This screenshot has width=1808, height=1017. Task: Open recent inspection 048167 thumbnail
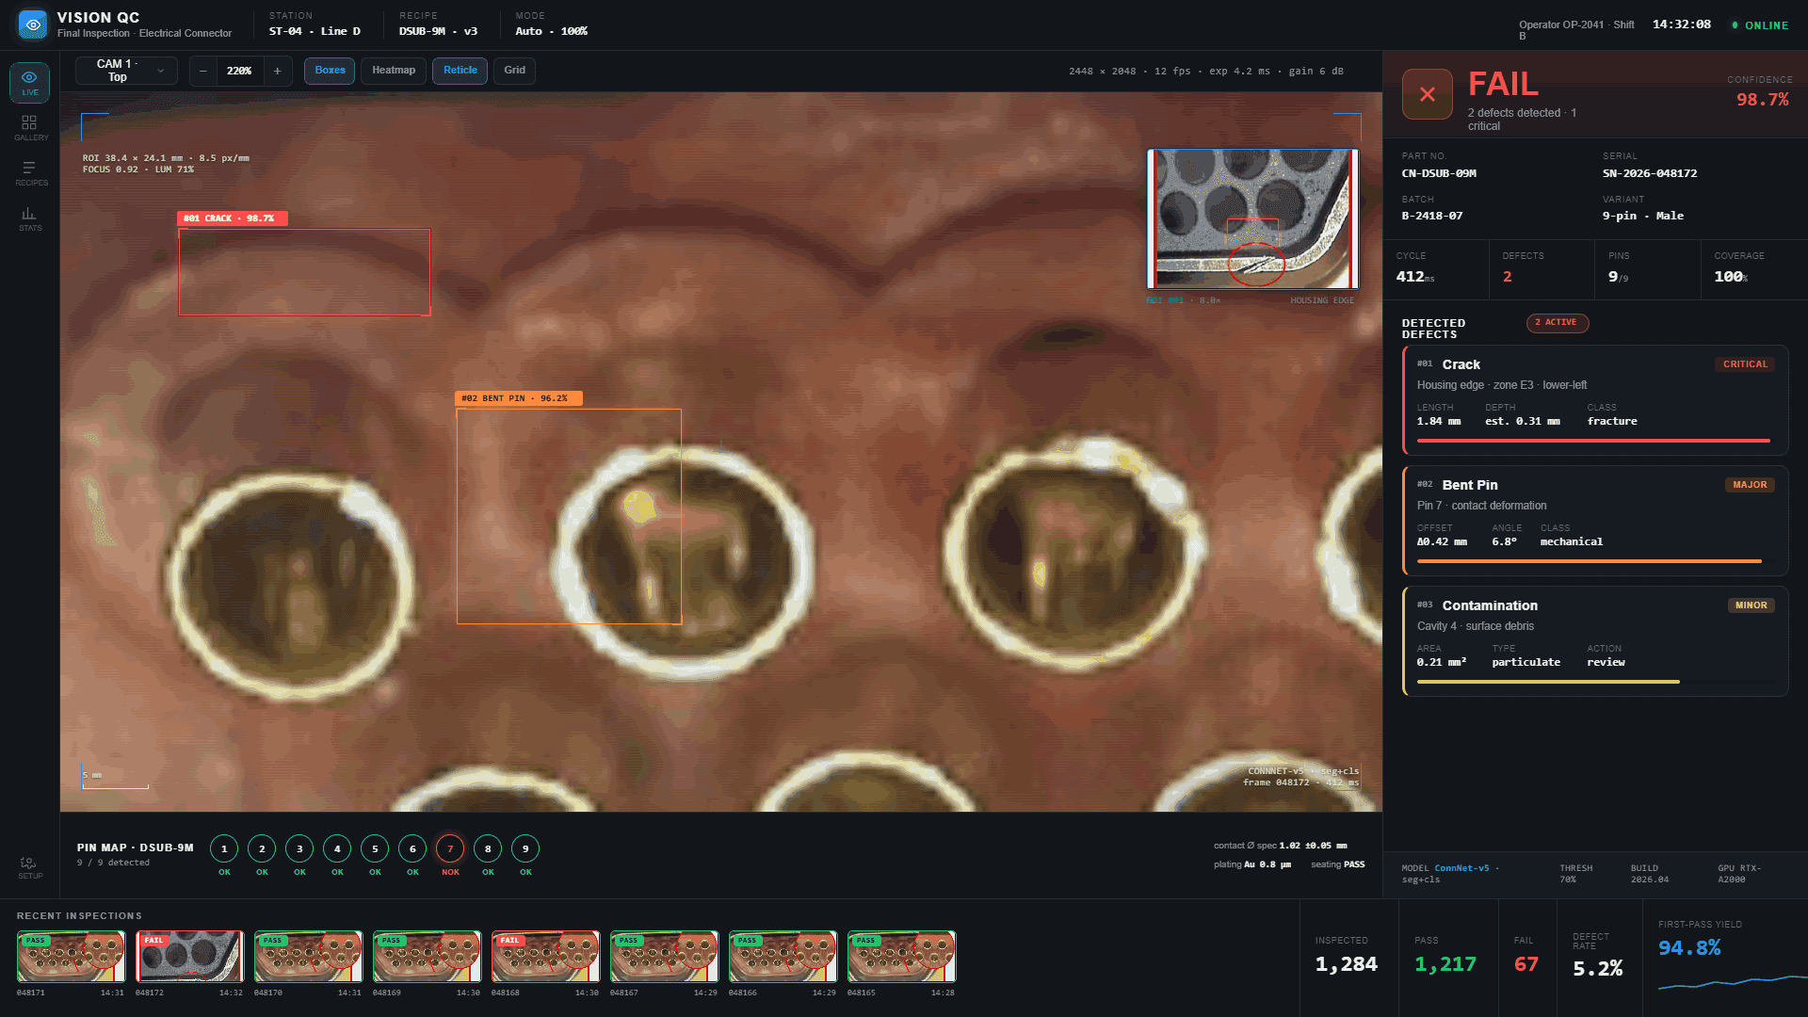pyautogui.click(x=664, y=957)
